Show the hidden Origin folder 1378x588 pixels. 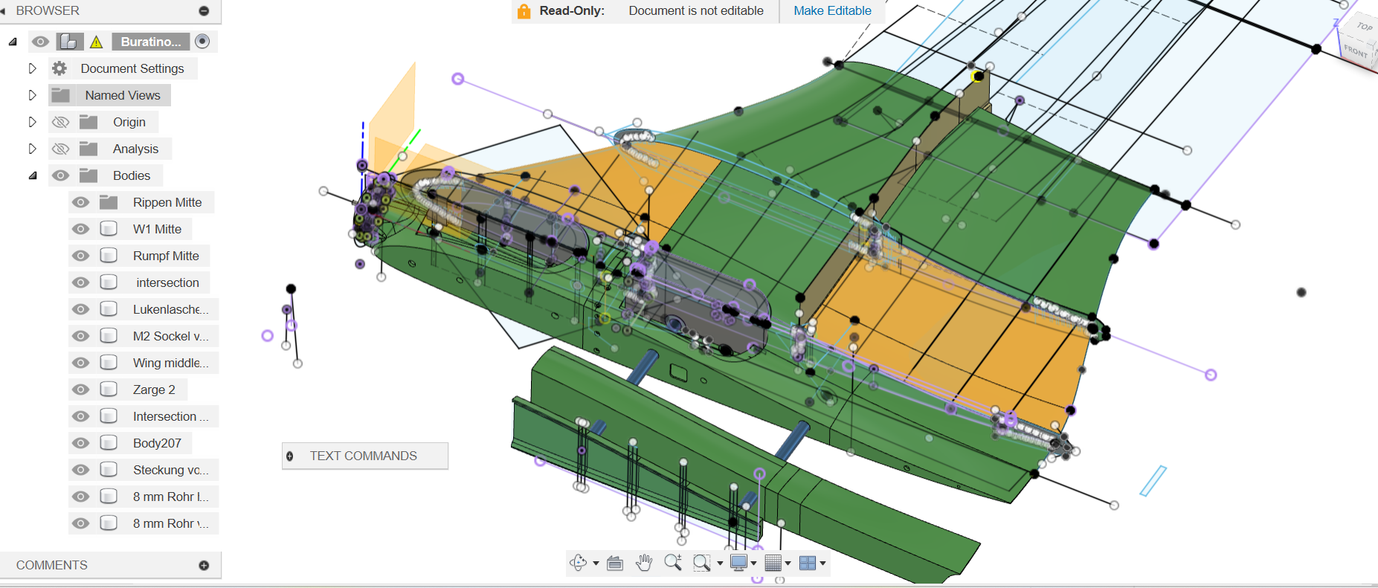pyautogui.click(x=61, y=122)
